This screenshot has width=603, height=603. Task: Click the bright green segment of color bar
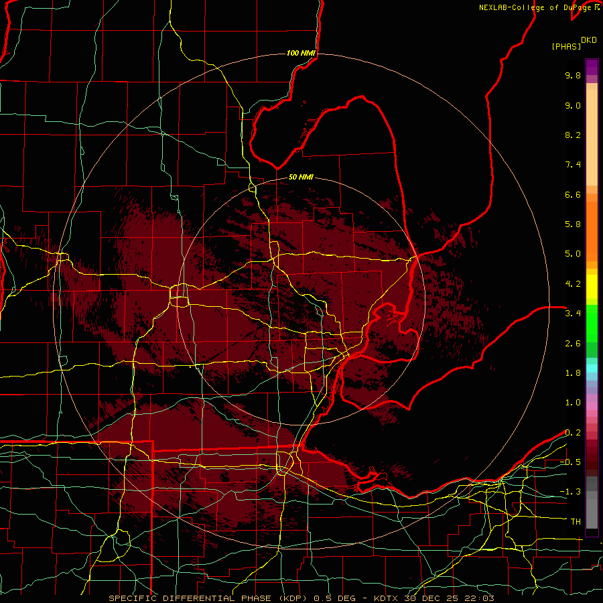pyautogui.click(x=592, y=323)
